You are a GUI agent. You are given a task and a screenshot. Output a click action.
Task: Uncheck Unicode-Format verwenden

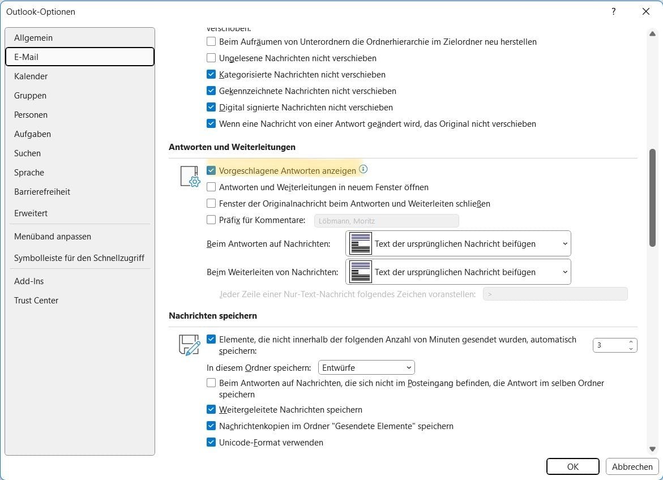tap(211, 443)
